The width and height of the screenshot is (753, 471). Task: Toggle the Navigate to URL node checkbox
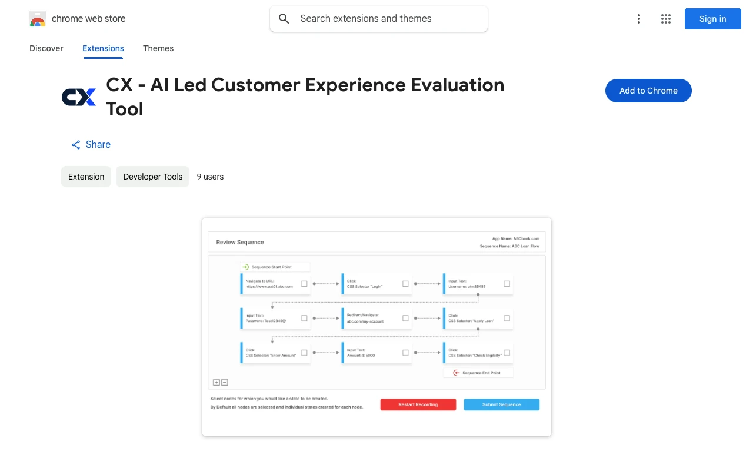(x=304, y=284)
